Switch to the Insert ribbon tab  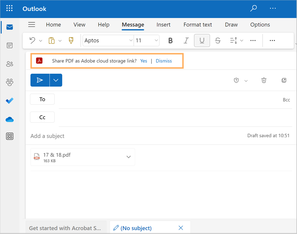click(163, 25)
